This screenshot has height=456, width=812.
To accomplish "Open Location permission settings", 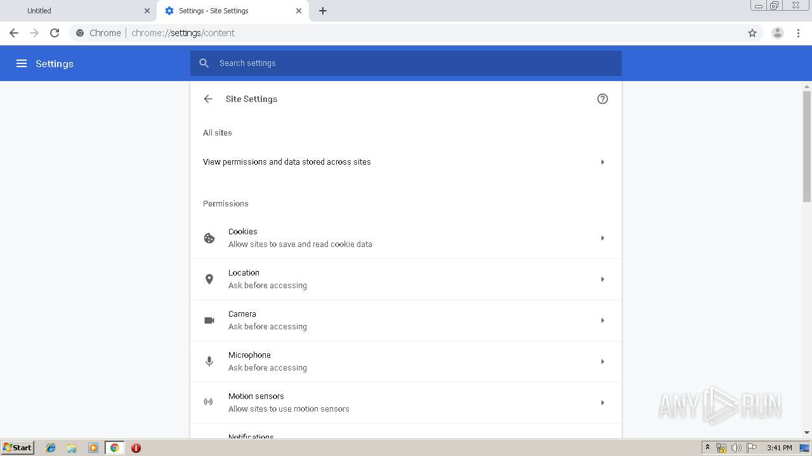I will pyautogui.click(x=406, y=279).
